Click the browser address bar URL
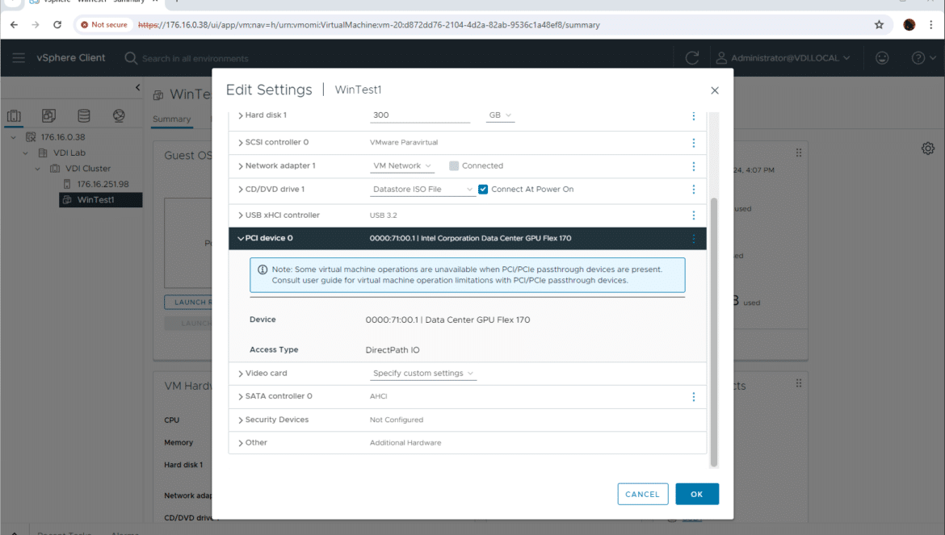The height and width of the screenshot is (535, 945). 369,25
